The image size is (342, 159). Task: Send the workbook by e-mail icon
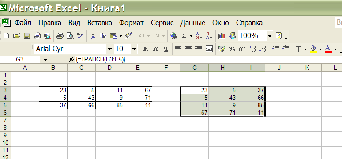37,36
